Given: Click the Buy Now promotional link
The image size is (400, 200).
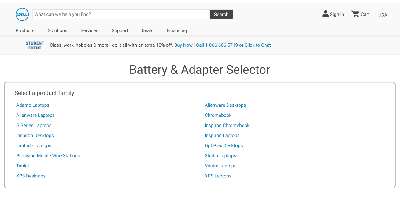Looking at the screenshot, I should pyautogui.click(x=183, y=45).
